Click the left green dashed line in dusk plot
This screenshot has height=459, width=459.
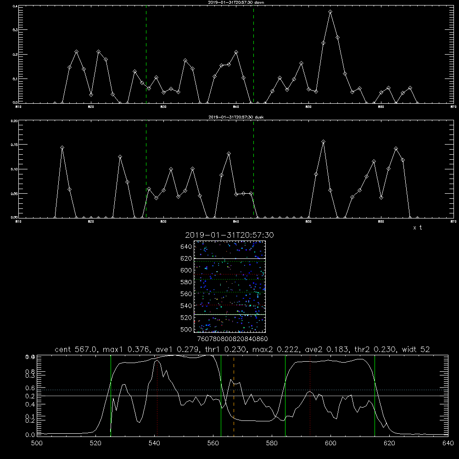click(x=146, y=169)
